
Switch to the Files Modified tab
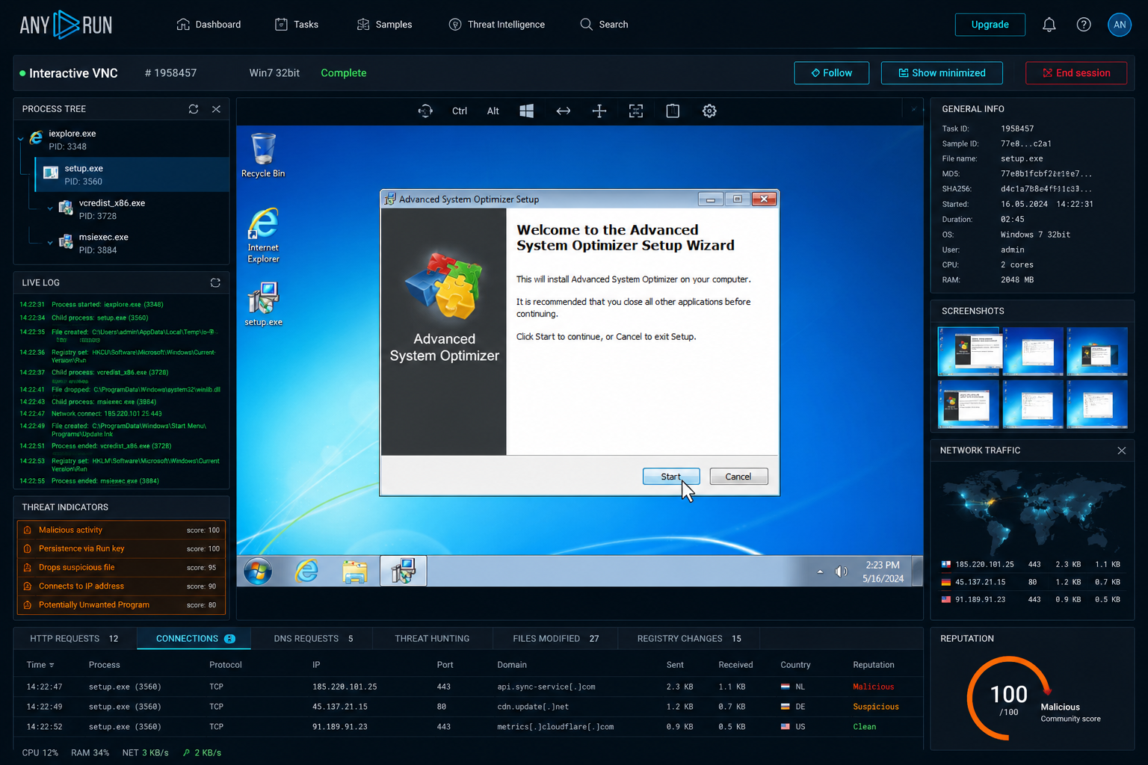(x=555, y=639)
